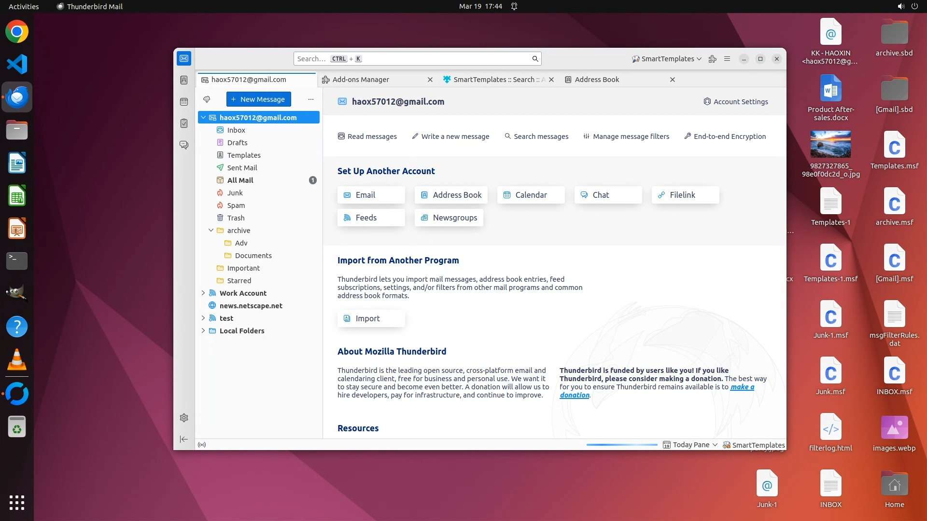Toggle the Today Pane

click(690, 445)
